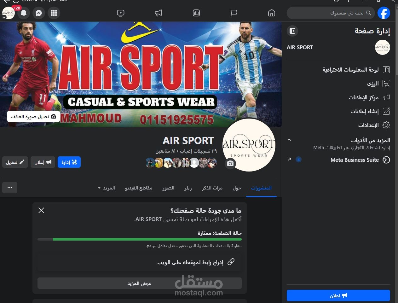Click إدراج رابط لموقعك على الويب item
Viewport: 398px width, 303px height.
point(140,262)
